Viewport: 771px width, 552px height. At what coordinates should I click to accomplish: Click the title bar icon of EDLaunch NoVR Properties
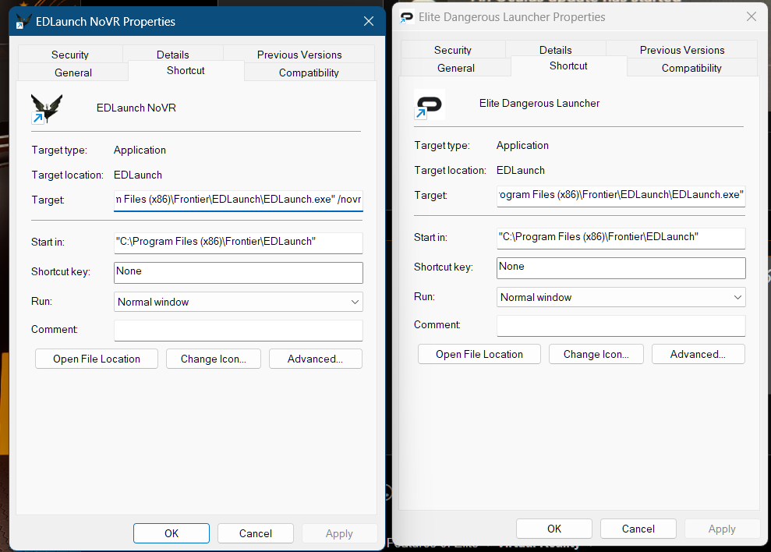click(23, 22)
